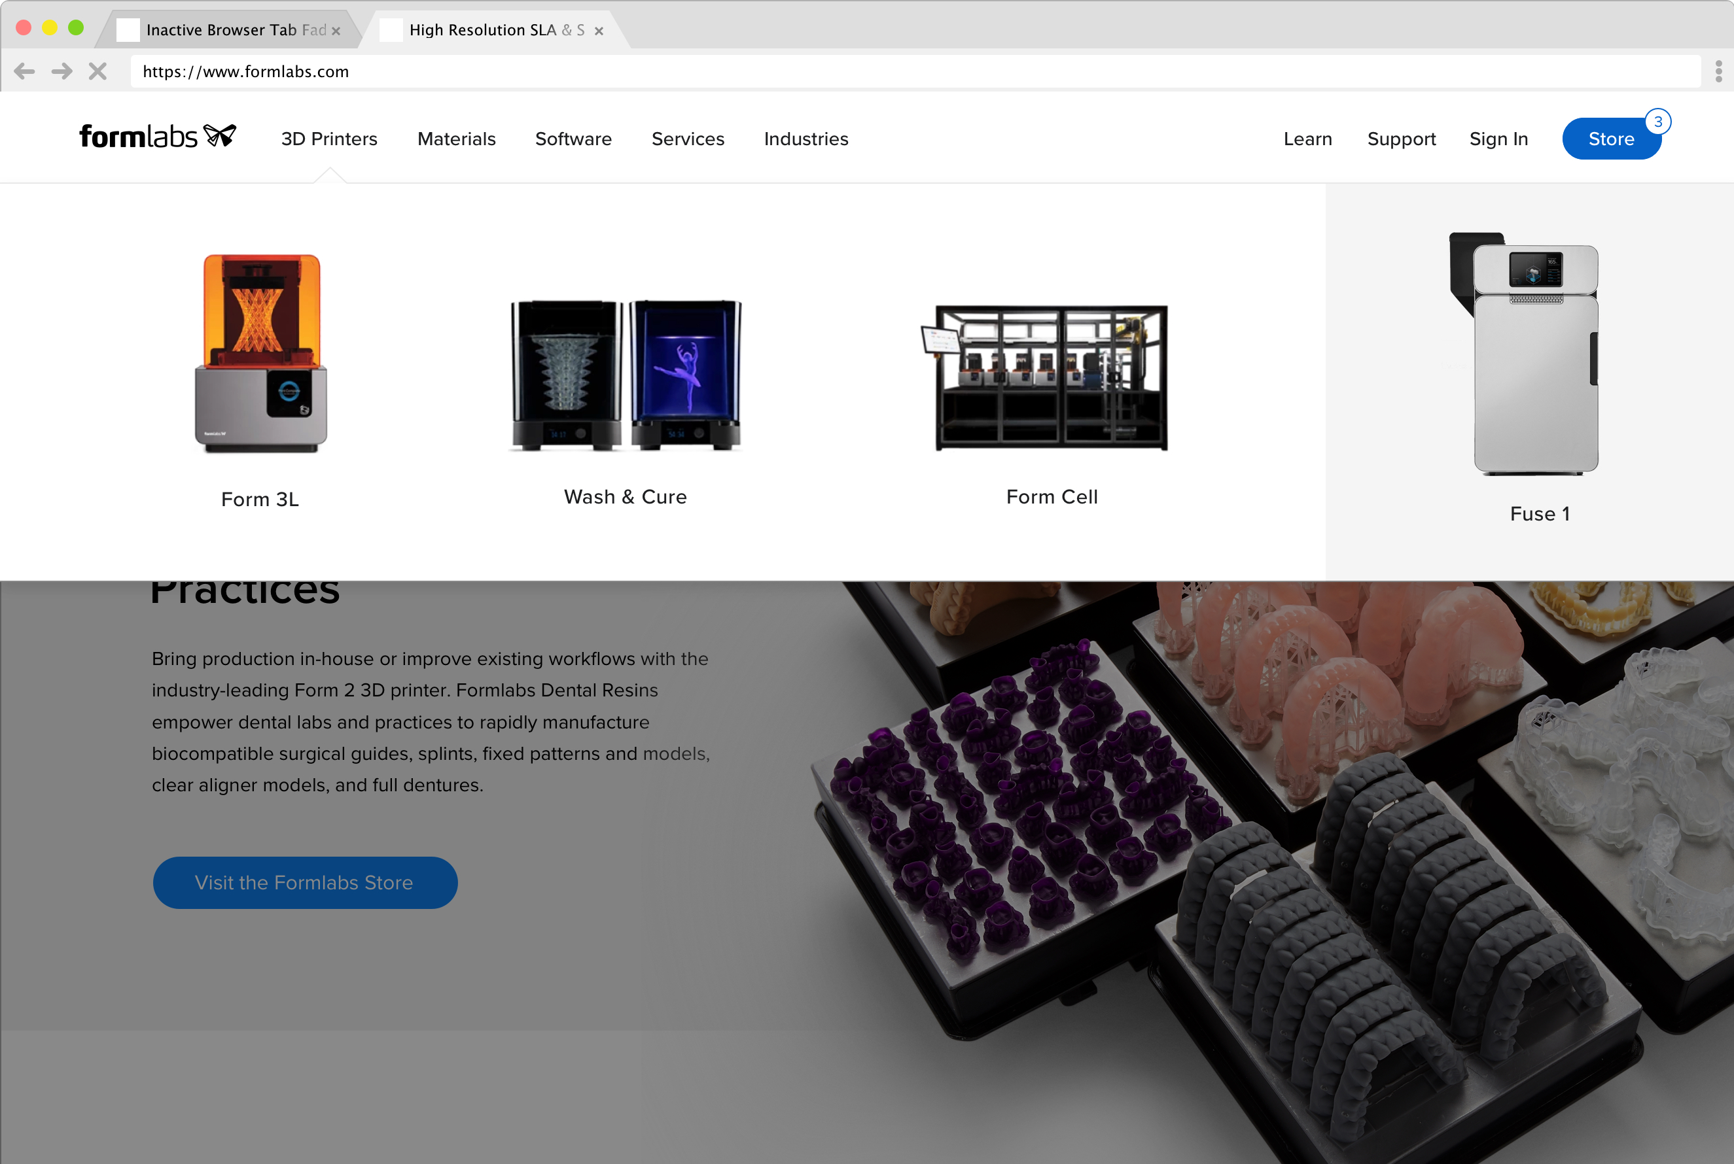Screen dimensions: 1734x1164
Task: Go back with the browser back arrow
Action: 24,71
